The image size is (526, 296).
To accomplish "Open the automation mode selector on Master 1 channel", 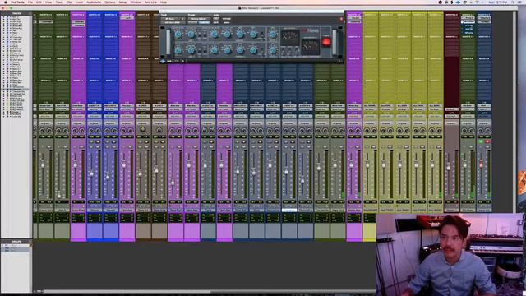I will [451, 116].
